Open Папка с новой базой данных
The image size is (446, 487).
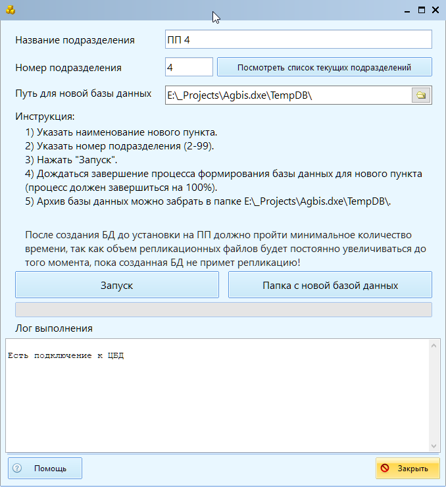click(330, 285)
